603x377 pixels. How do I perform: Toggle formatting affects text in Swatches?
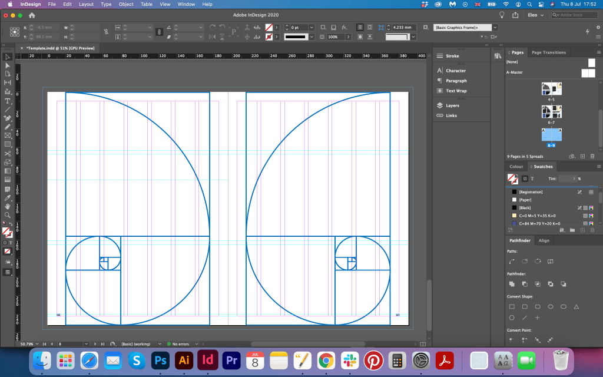[532, 178]
